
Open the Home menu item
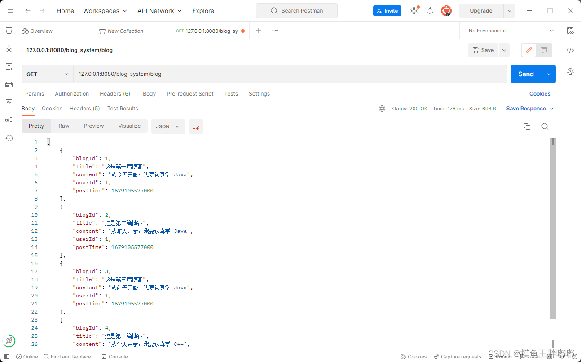tap(65, 11)
